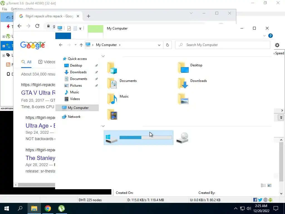Click the Google logo
Viewport: 285px width, 214px height.
33,45
